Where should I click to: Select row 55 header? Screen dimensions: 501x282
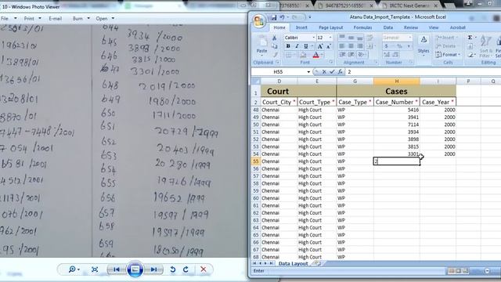click(256, 161)
